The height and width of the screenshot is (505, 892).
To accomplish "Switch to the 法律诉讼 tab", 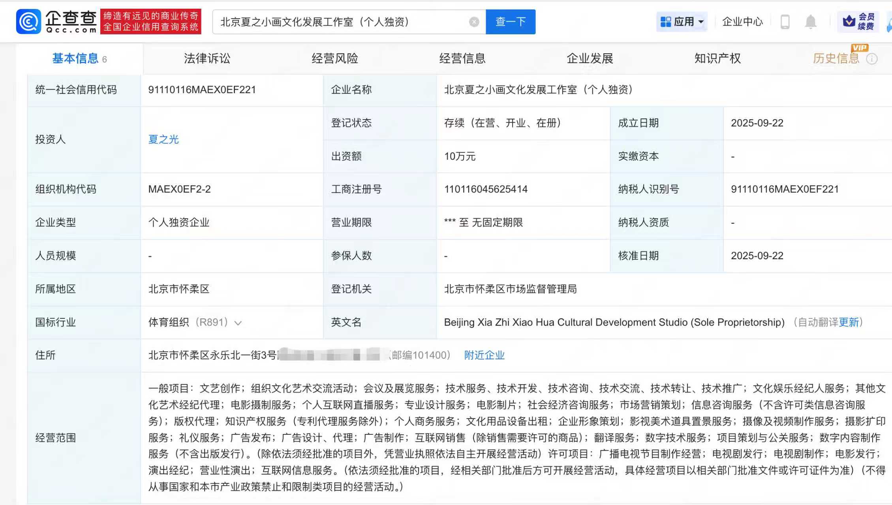I will coord(207,58).
